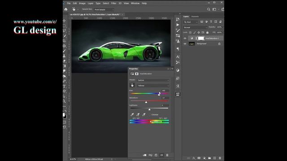Switch to the Channels tab
The height and width of the screenshot is (161, 287).
coord(195,17)
